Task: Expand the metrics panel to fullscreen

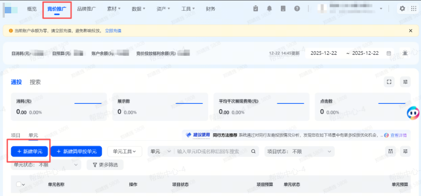Action: click(389, 82)
